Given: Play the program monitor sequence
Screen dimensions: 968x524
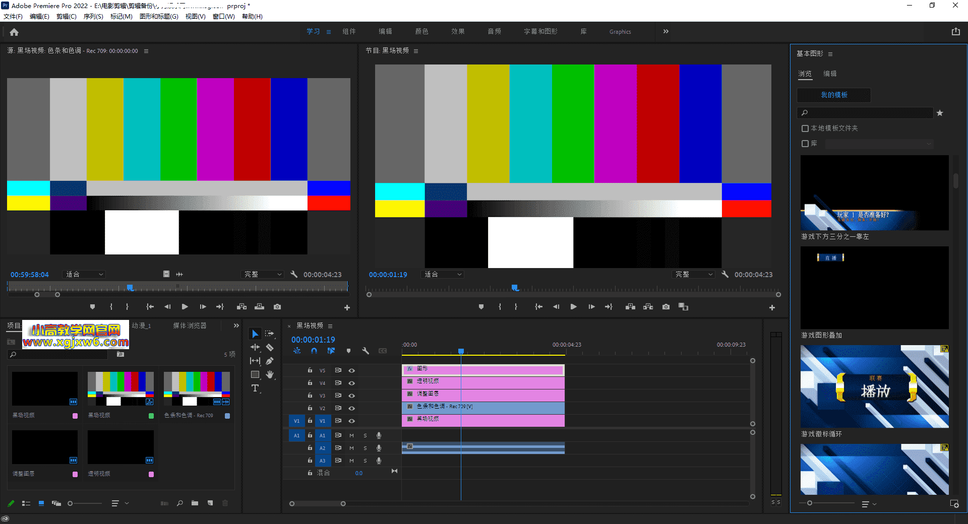Looking at the screenshot, I should click(x=573, y=307).
